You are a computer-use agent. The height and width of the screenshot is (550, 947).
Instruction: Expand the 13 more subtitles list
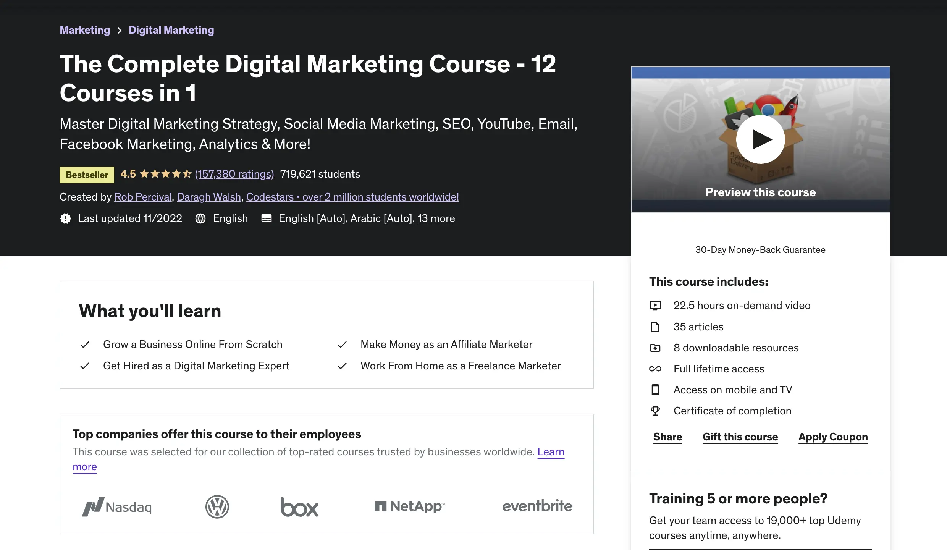point(436,218)
